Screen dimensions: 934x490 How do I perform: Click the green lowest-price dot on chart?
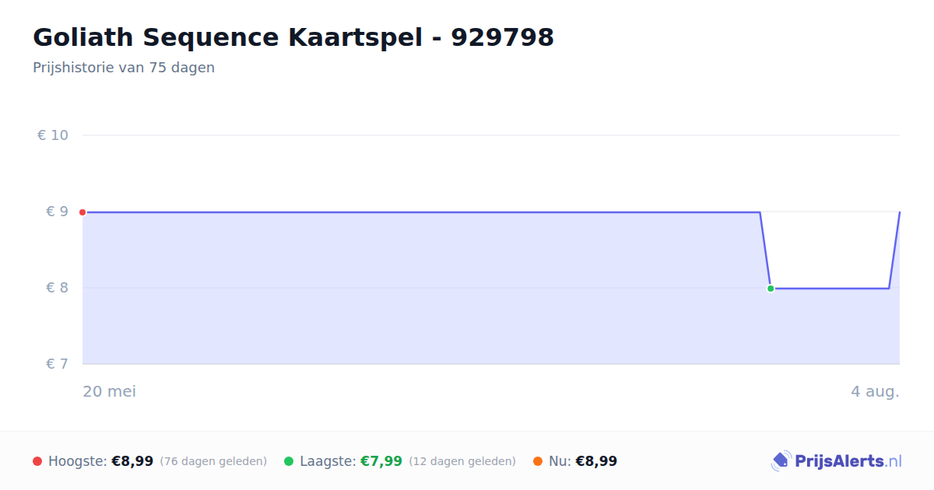click(771, 289)
